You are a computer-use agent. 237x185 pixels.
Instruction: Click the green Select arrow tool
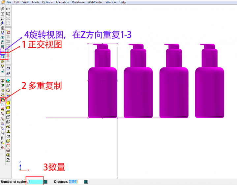[3, 86]
